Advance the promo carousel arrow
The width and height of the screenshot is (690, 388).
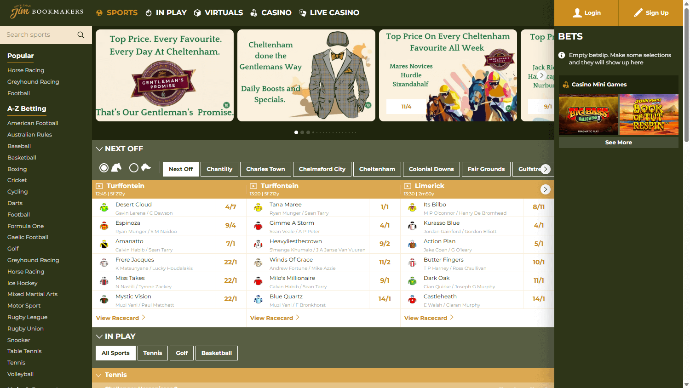(x=542, y=75)
